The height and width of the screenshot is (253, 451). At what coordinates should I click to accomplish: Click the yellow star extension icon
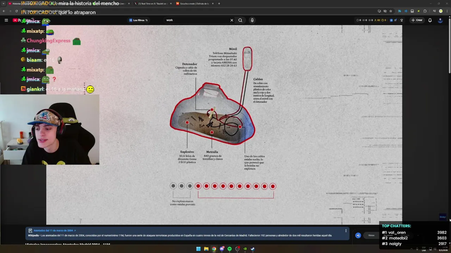coord(418,11)
